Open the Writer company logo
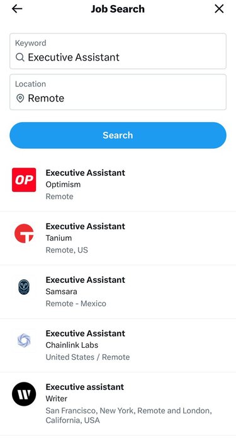 pyautogui.click(x=24, y=394)
